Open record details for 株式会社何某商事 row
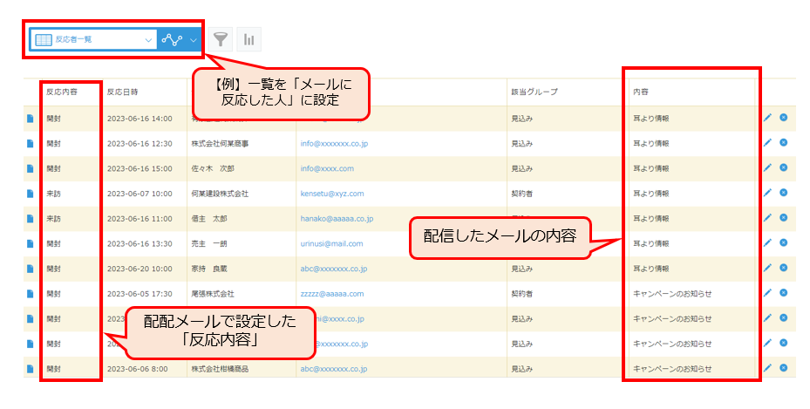The image size is (810, 409). (30, 144)
